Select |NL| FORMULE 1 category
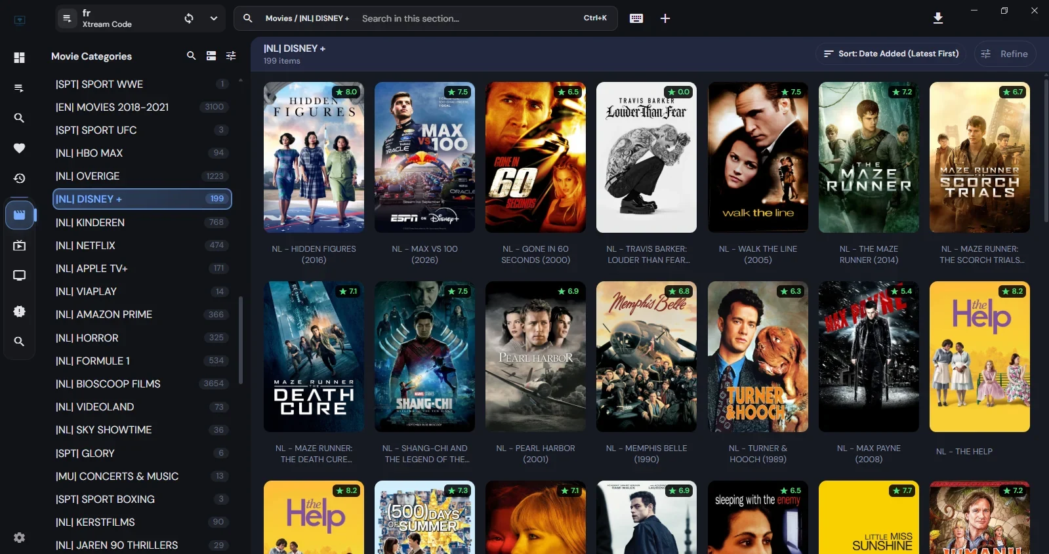The height and width of the screenshot is (554, 1049). click(142, 361)
